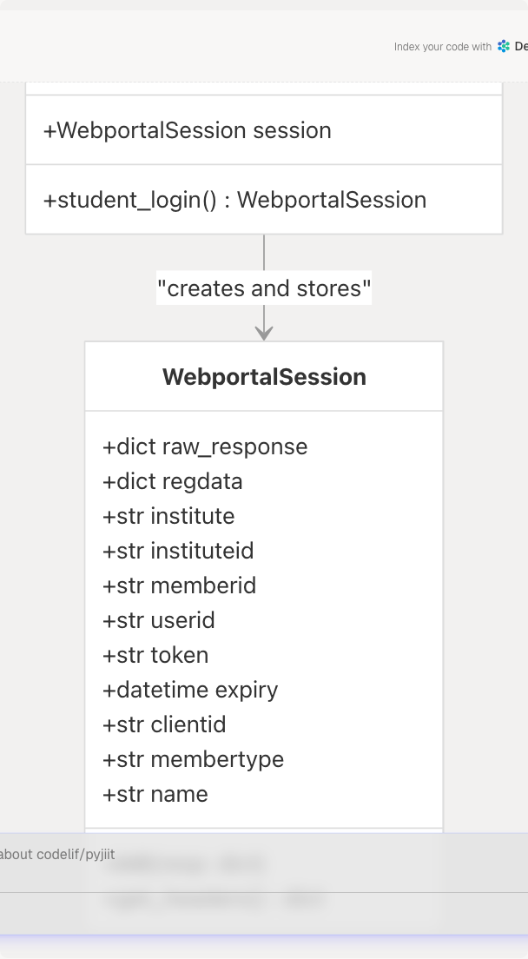Click the "+str instituteid" attribute line
The width and height of the screenshot is (528, 959).
pyautogui.click(x=178, y=551)
